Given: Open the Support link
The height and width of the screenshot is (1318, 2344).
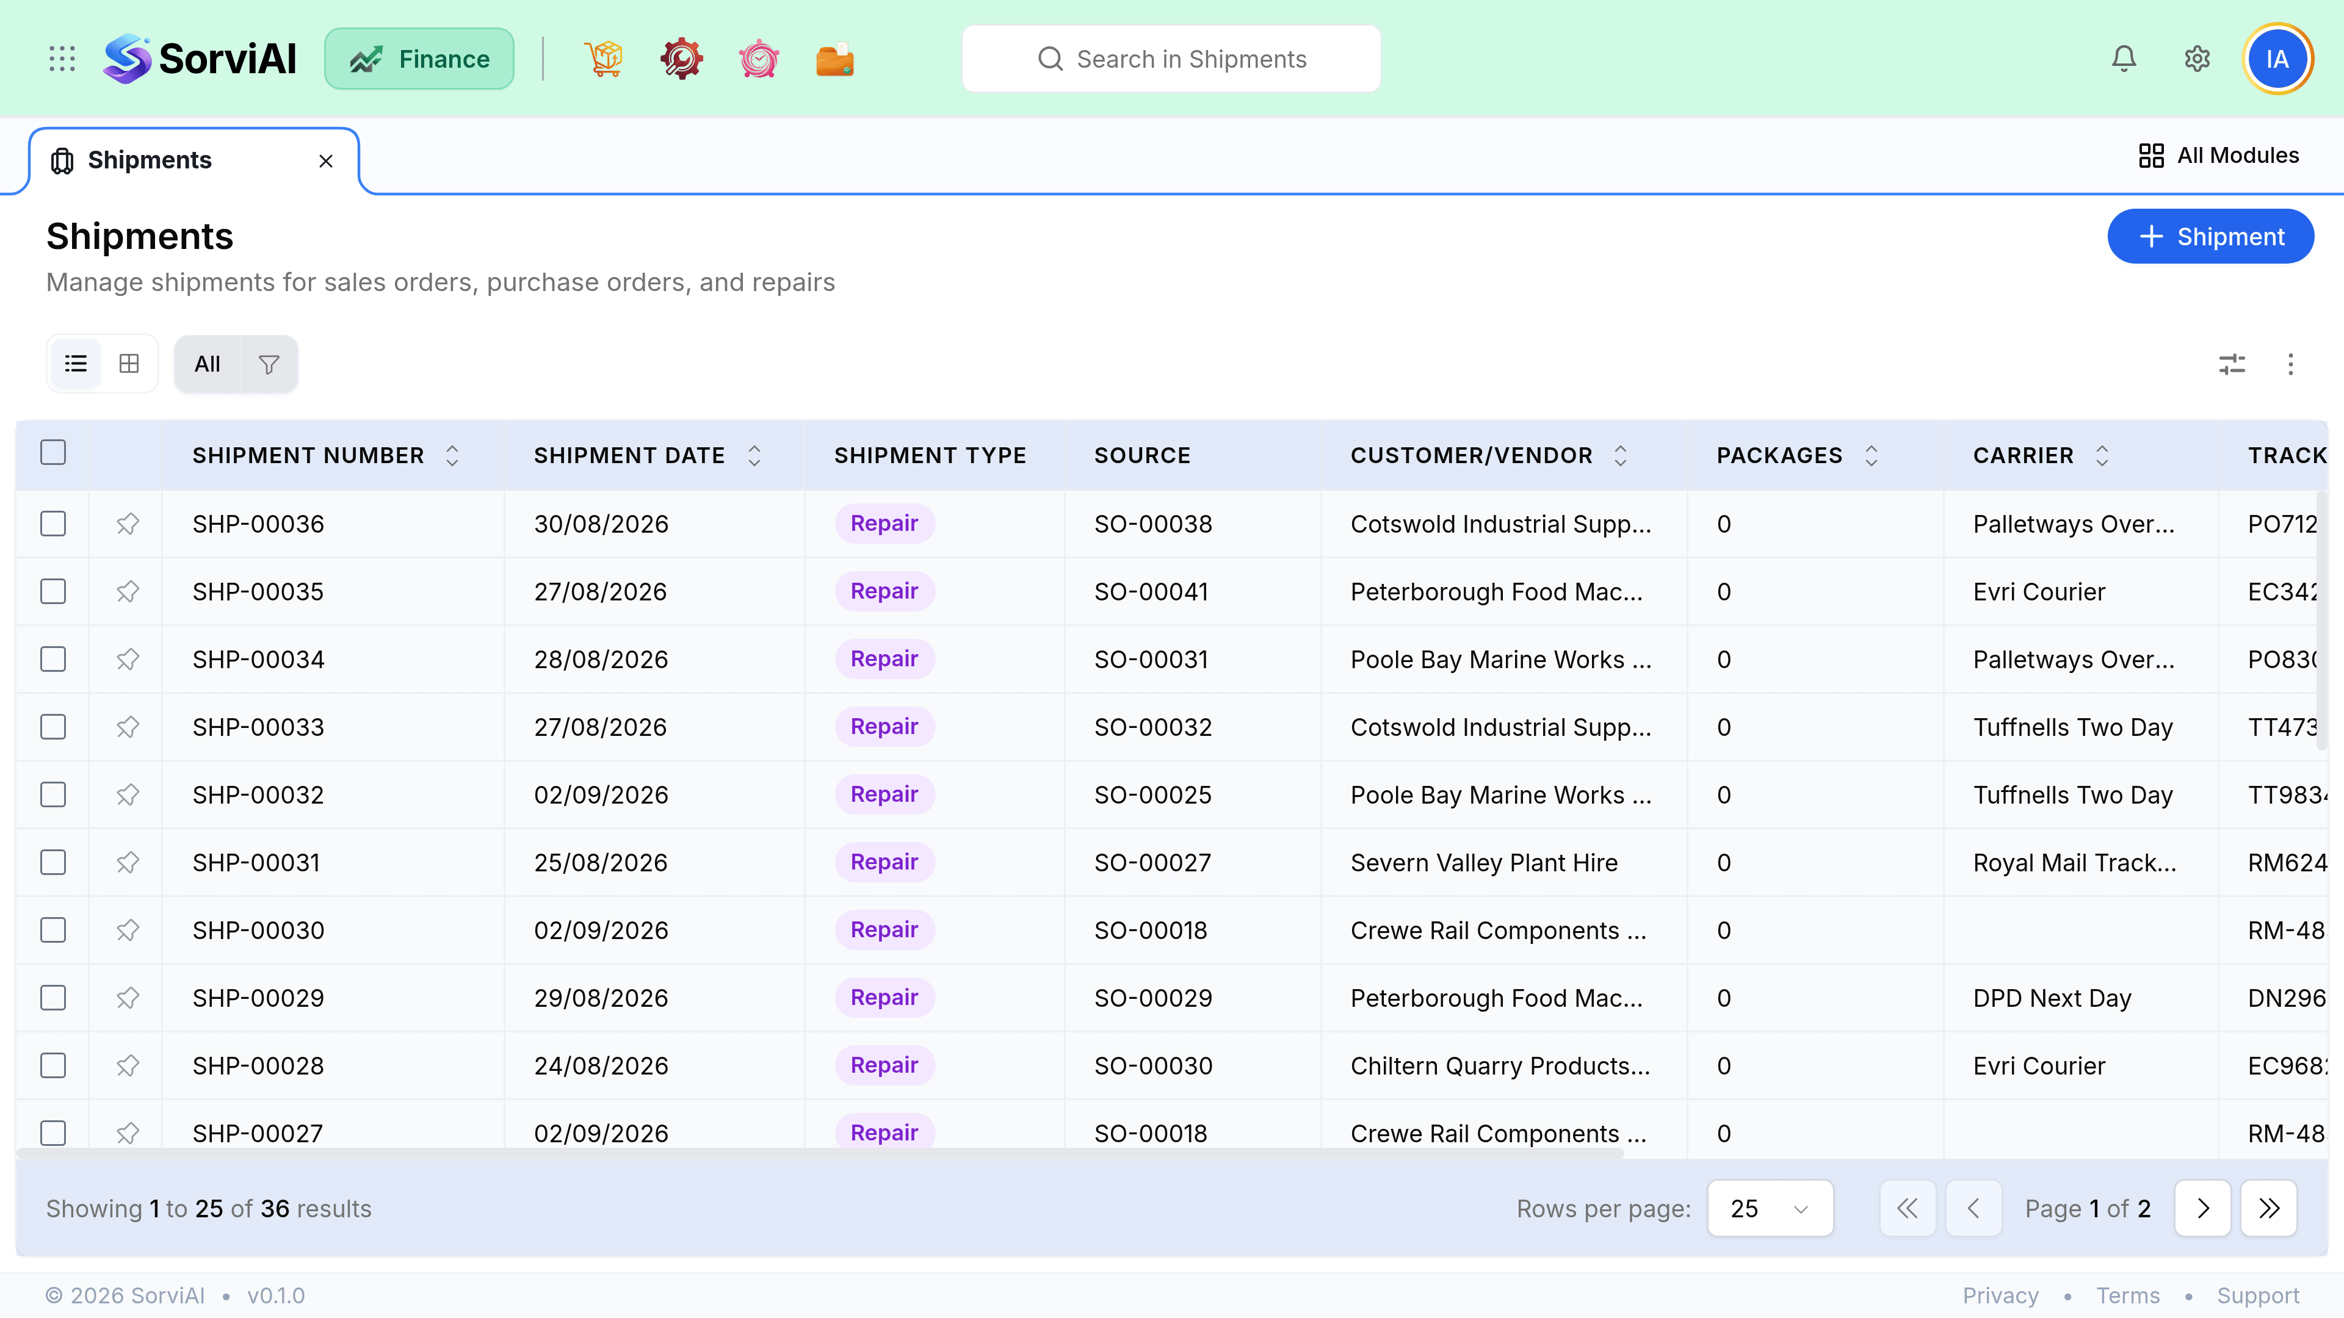Looking at the screenshot, I should [x=2257, y=1296].
